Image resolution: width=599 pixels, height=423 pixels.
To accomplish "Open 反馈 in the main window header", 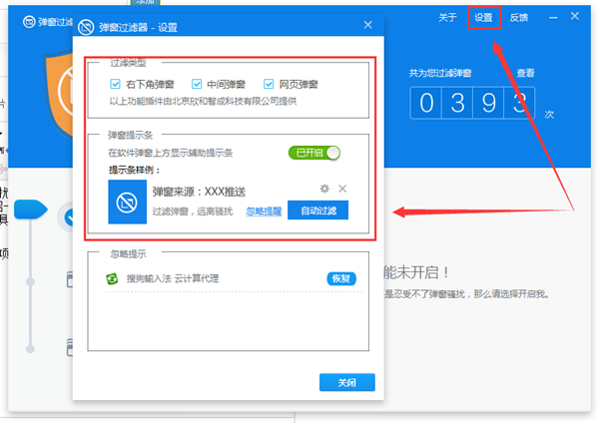I will [x=519, y=18].
